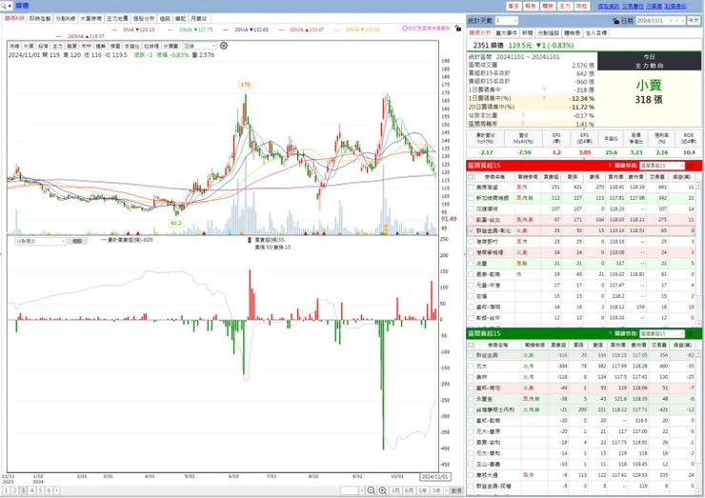Tick the checkbox of the row with 買賣超 107
Screen dimensions: 705x498
click(471, 209)
